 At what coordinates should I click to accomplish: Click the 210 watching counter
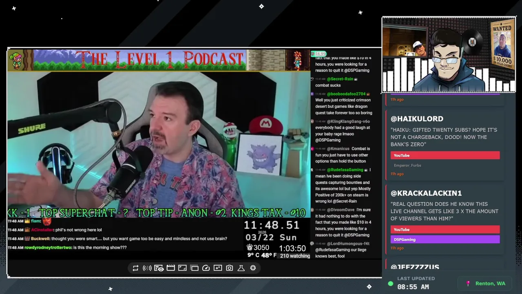tap(295, 256)
